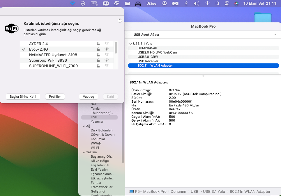This screenshot has height=196, width=281.
Task: Open the date and time 10 Ekim Sal
Action: 259,3
